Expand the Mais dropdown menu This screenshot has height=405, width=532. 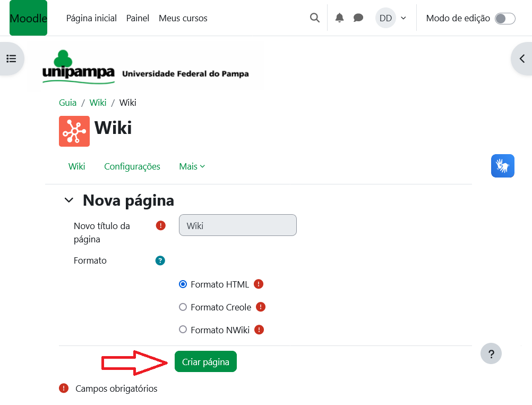[192, 166]
